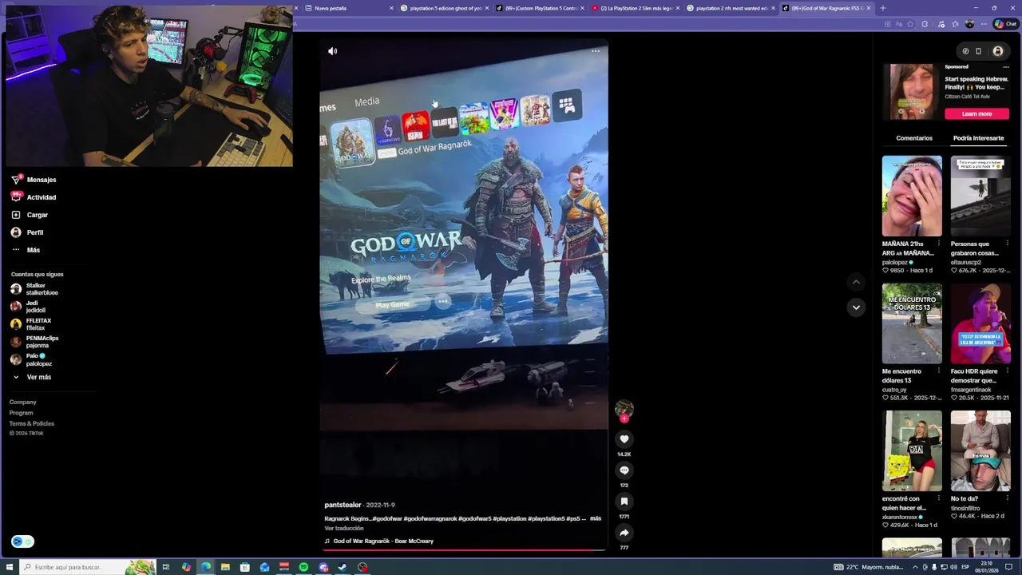The height and width of the screenshot is (575, 1022).
Task: Open the video comments bubble icon
Action: coord(624,470)
